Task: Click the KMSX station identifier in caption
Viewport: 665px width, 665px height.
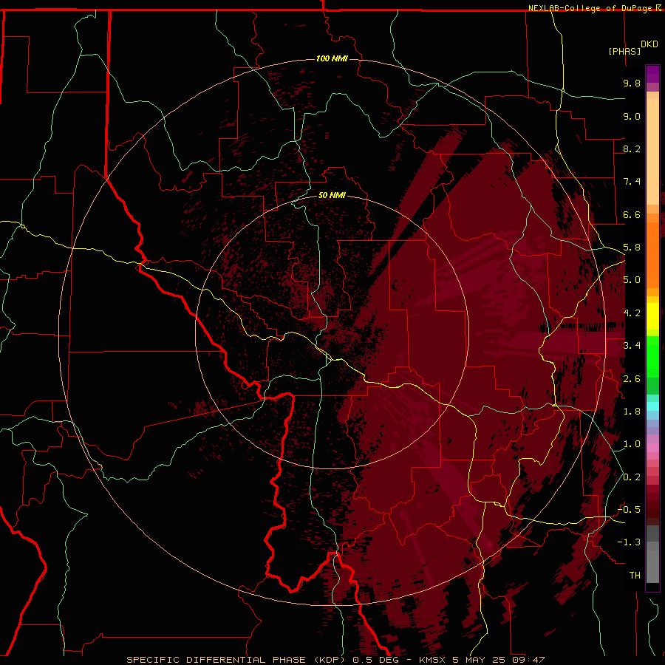Action: click(x=432, y=660)
